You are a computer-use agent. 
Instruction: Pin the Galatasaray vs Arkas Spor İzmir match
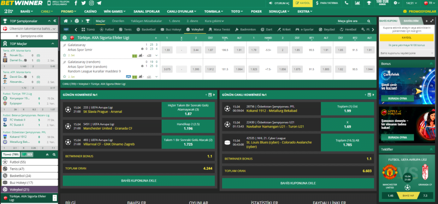(x=65, y=45)
